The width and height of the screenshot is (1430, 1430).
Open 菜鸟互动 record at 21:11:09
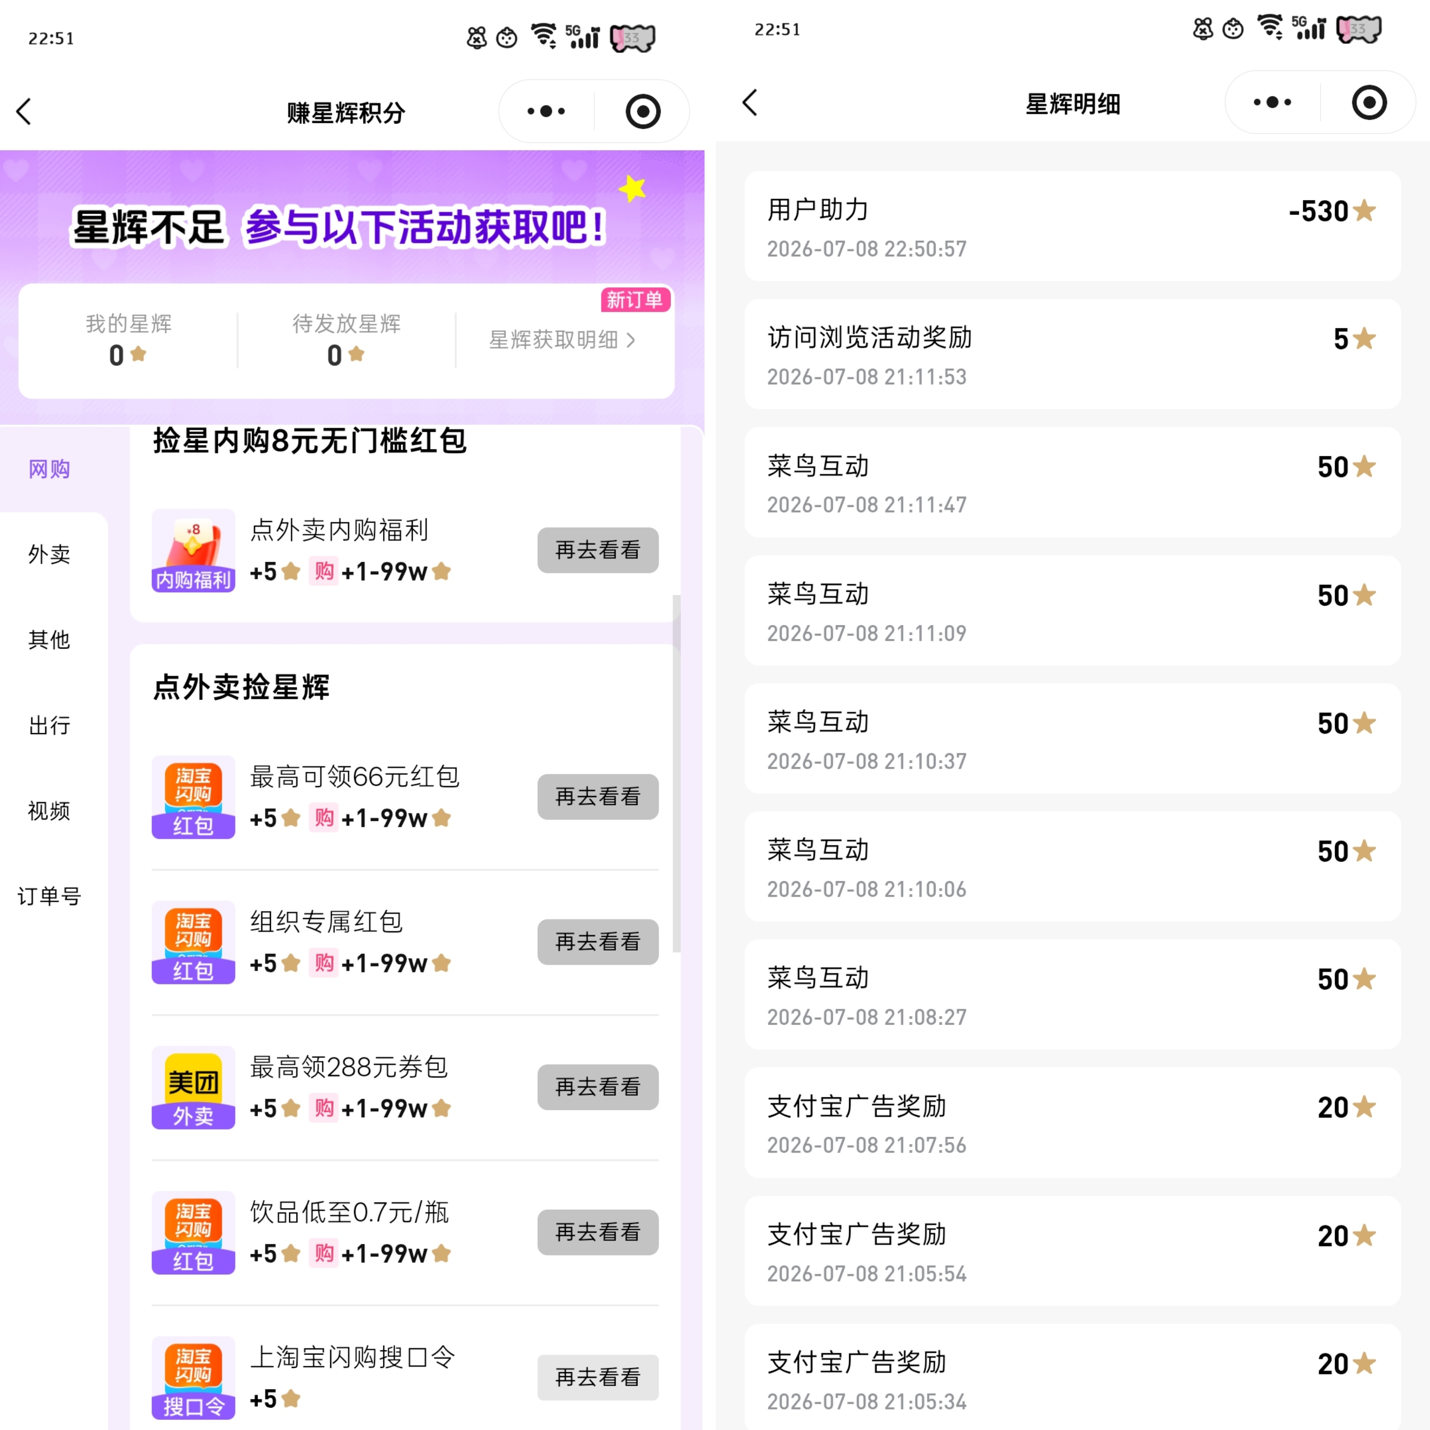pyautogui.click(x=1072, y=610)
